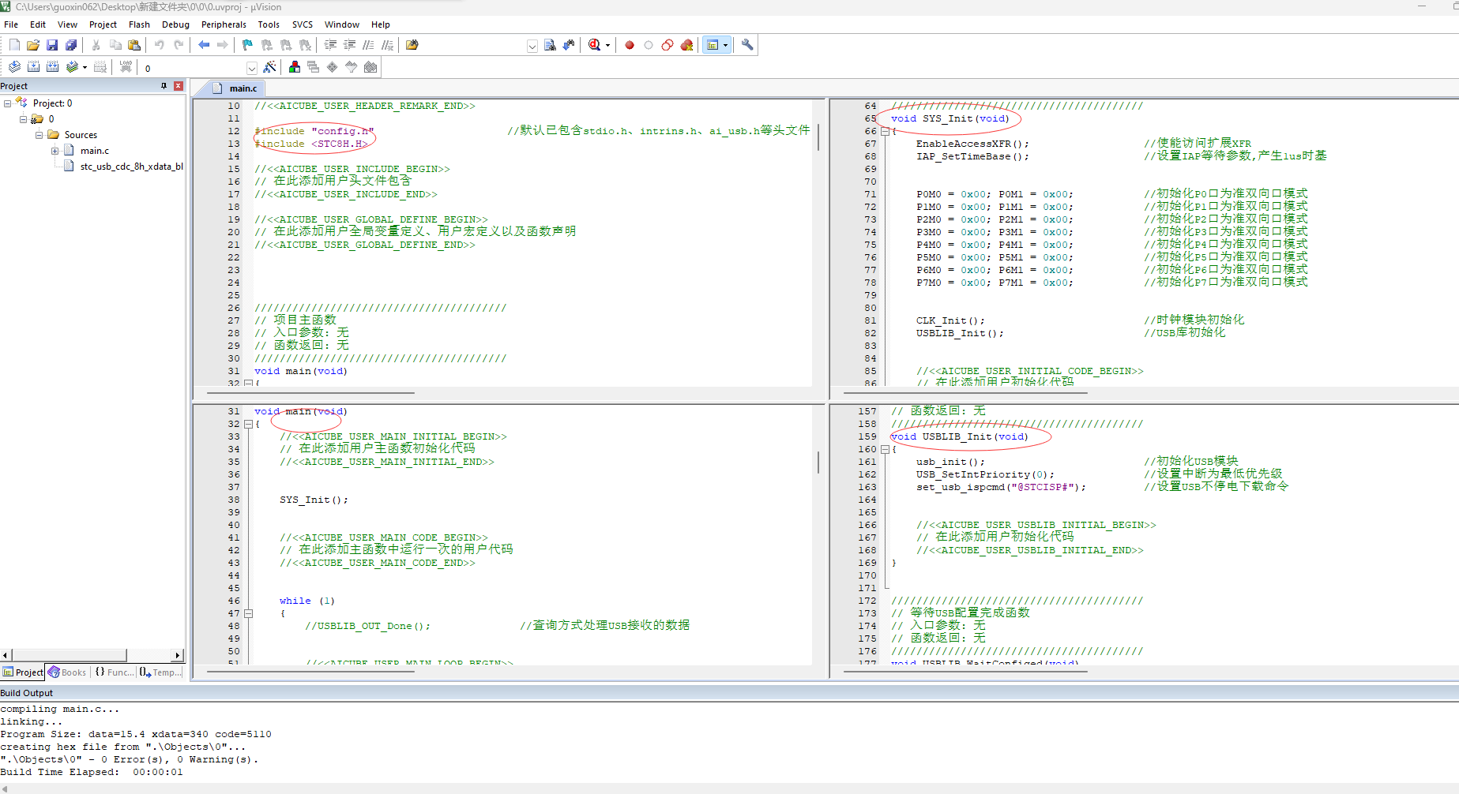Open the Debug menu
Image resolution: width=1459 pixels, height=794 pixels.
tap(175, 24)
